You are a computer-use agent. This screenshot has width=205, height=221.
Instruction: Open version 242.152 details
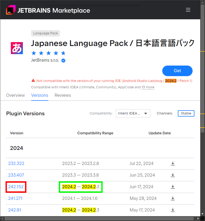(x=16, y=187)
